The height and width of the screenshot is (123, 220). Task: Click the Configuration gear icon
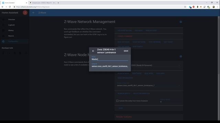click(3, 41)
